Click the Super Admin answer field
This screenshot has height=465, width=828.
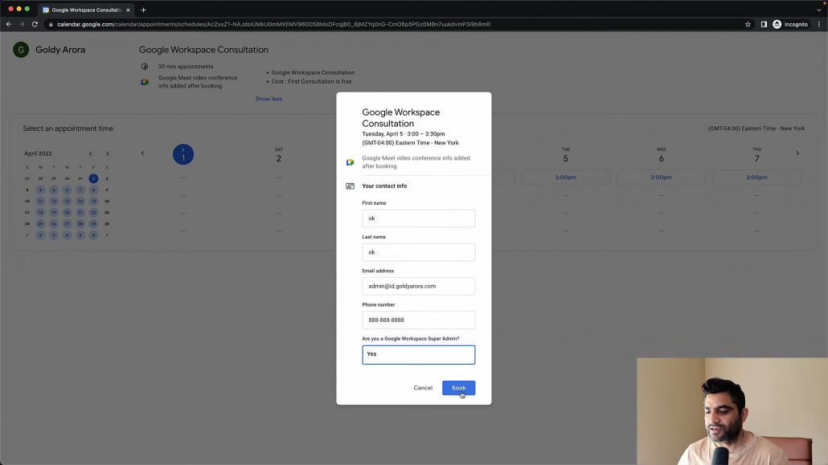coord(418,354)
